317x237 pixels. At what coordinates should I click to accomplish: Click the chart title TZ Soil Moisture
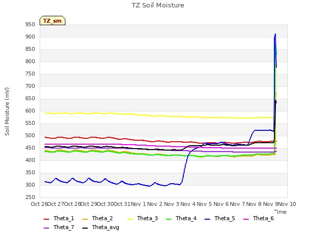(x=158, y=5)
